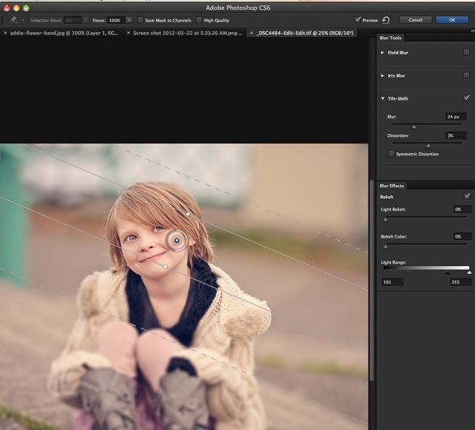Enable the Field Blur checkbox
The height and width of the screenshot is (430, 475).
pyautogui.click(x=466, y=53)
